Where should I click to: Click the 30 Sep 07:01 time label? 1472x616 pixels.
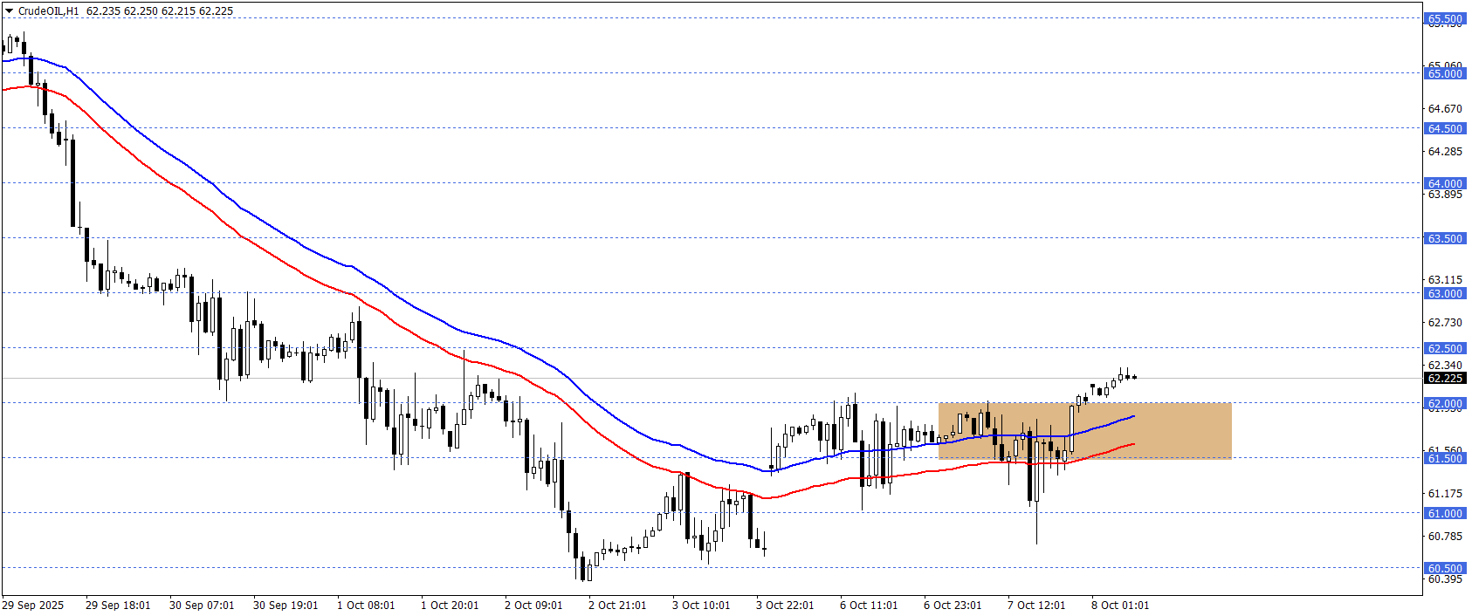pyautogui.click(x=202, y=606)
